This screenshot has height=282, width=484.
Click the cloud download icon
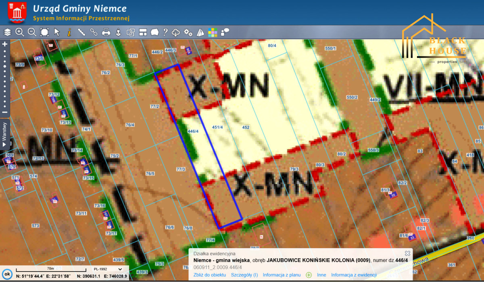click(176, 32)
